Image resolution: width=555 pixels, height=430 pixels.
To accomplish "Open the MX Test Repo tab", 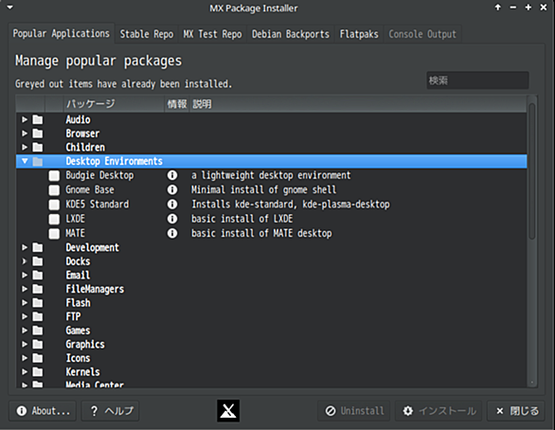I will (x=212, y=34).
